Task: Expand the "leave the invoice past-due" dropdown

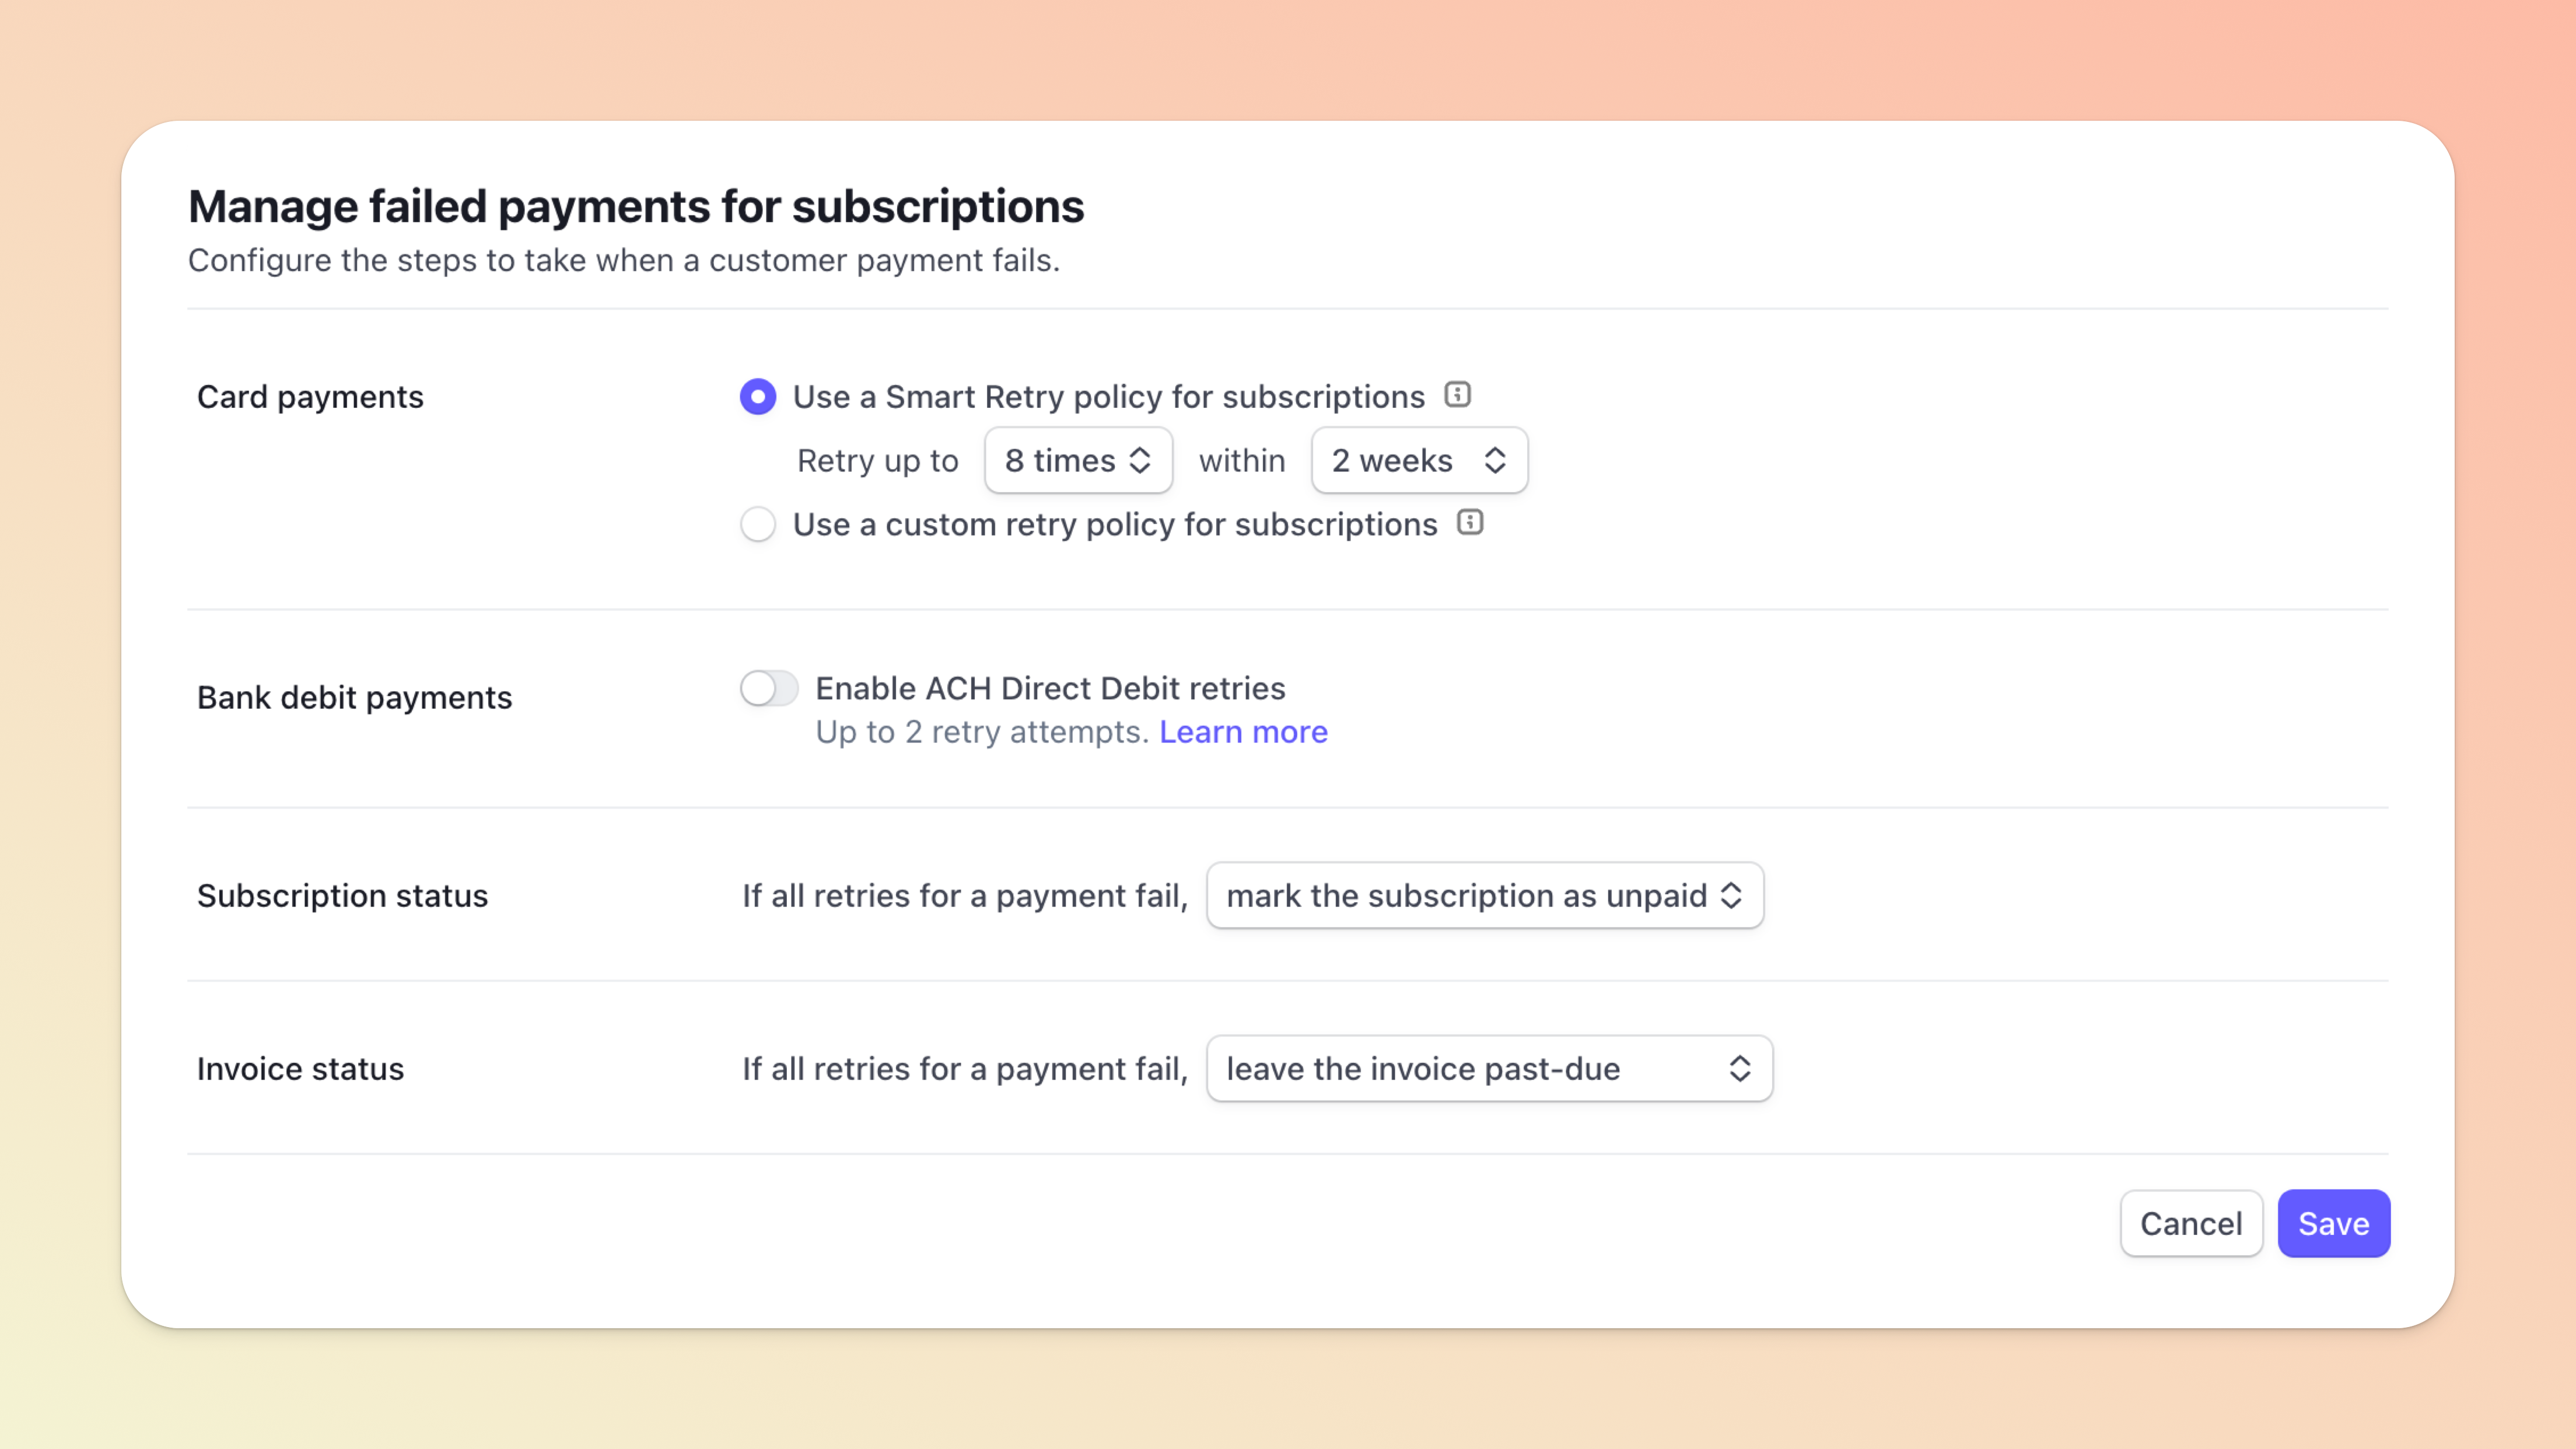Action: (x=1488, y=1068)
